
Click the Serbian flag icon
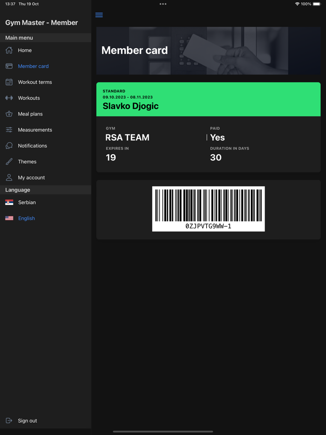9,202
